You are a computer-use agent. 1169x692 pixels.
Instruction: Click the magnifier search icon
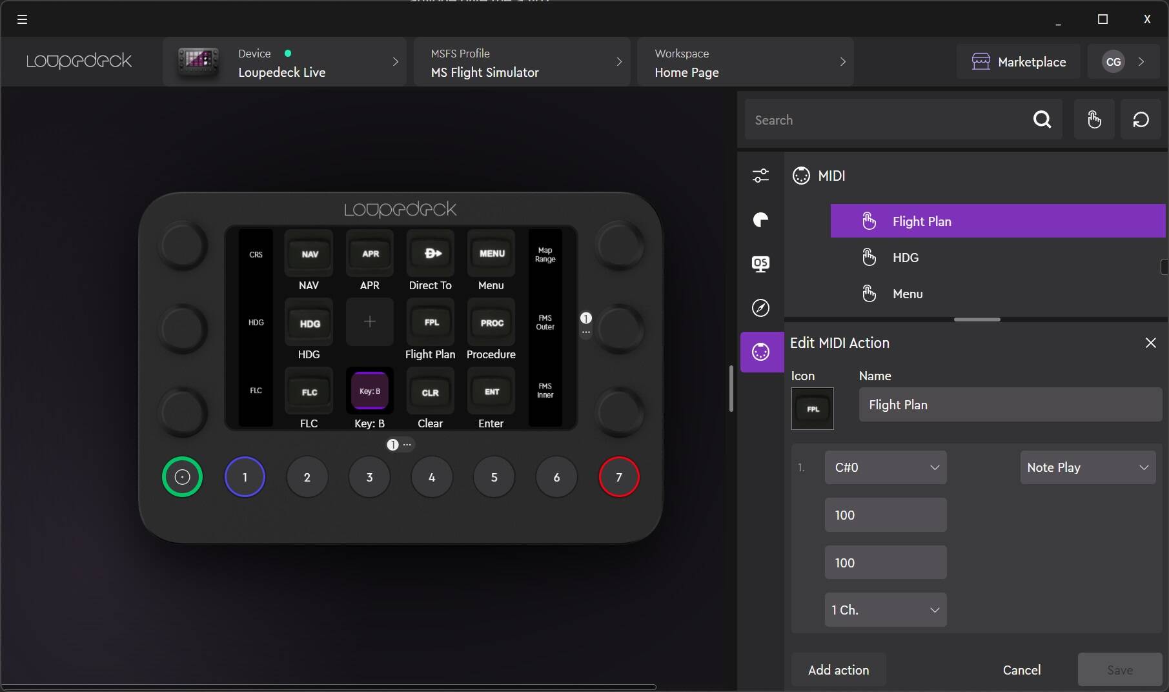[1042, 119]
